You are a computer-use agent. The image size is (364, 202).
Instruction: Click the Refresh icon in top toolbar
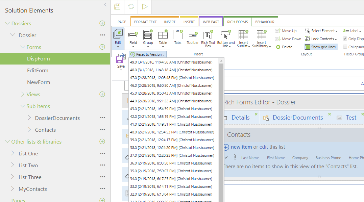(131, 6)
